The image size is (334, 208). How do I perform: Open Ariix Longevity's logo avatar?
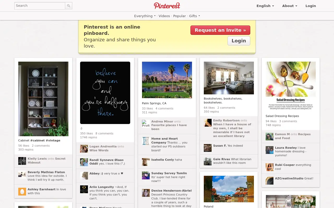(84, 189)
